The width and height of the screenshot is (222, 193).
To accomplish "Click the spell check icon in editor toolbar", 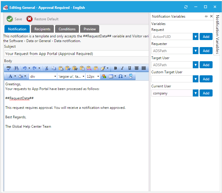I will (9, 68).
